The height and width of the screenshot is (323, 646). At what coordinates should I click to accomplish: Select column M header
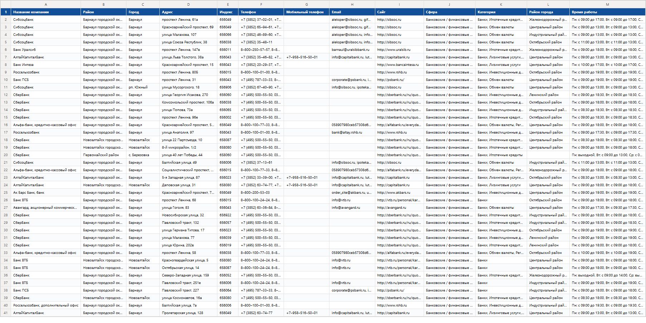607,4
